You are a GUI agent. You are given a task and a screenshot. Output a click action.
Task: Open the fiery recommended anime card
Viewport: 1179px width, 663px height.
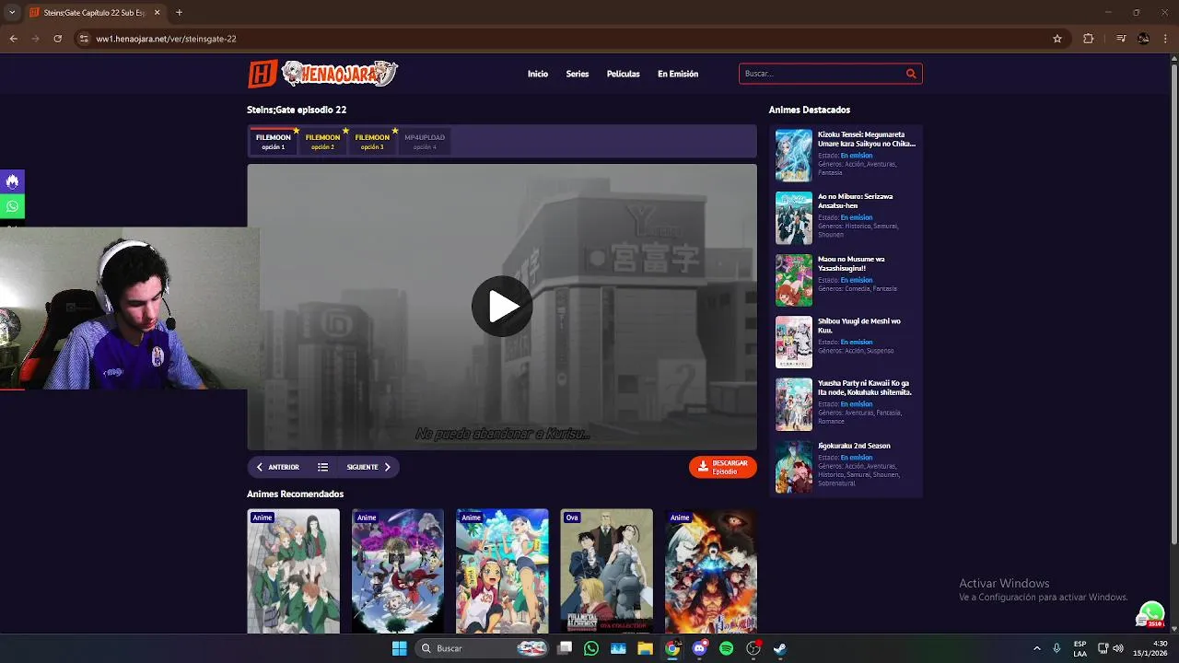(711, 571)
